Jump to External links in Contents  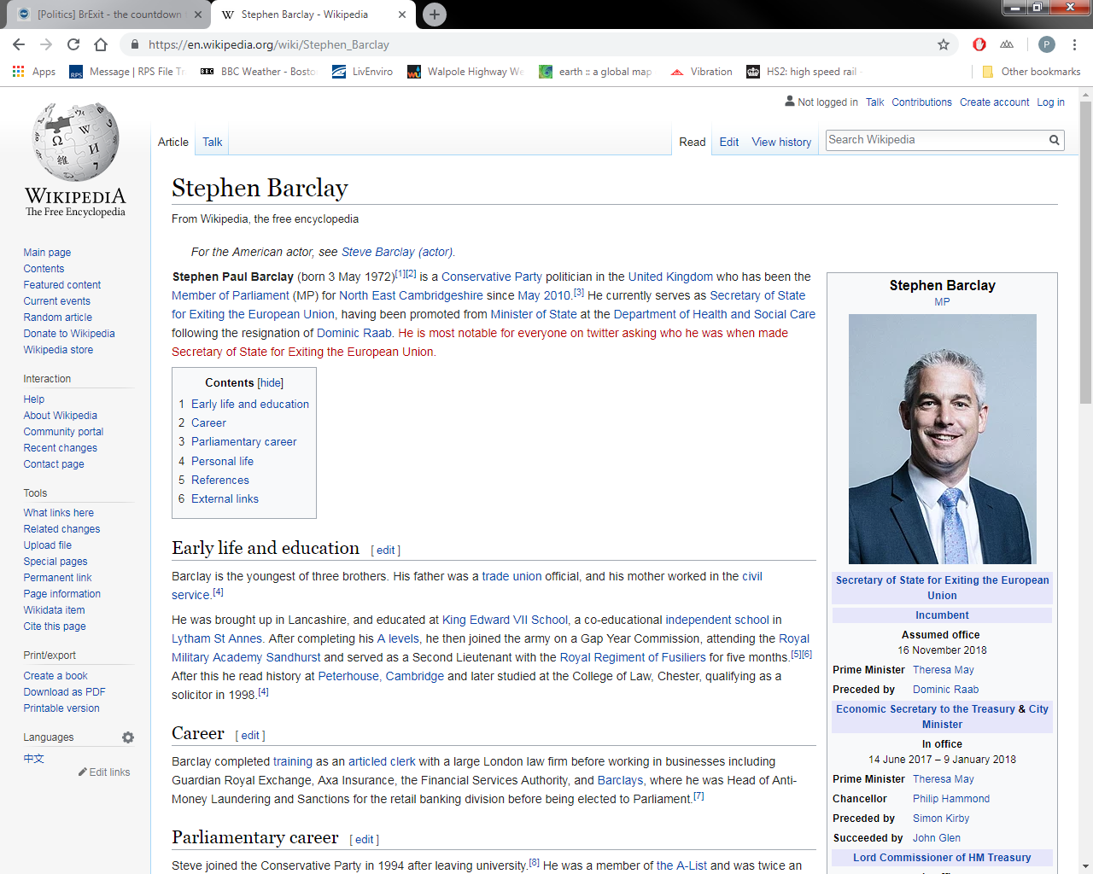[225, 499]
